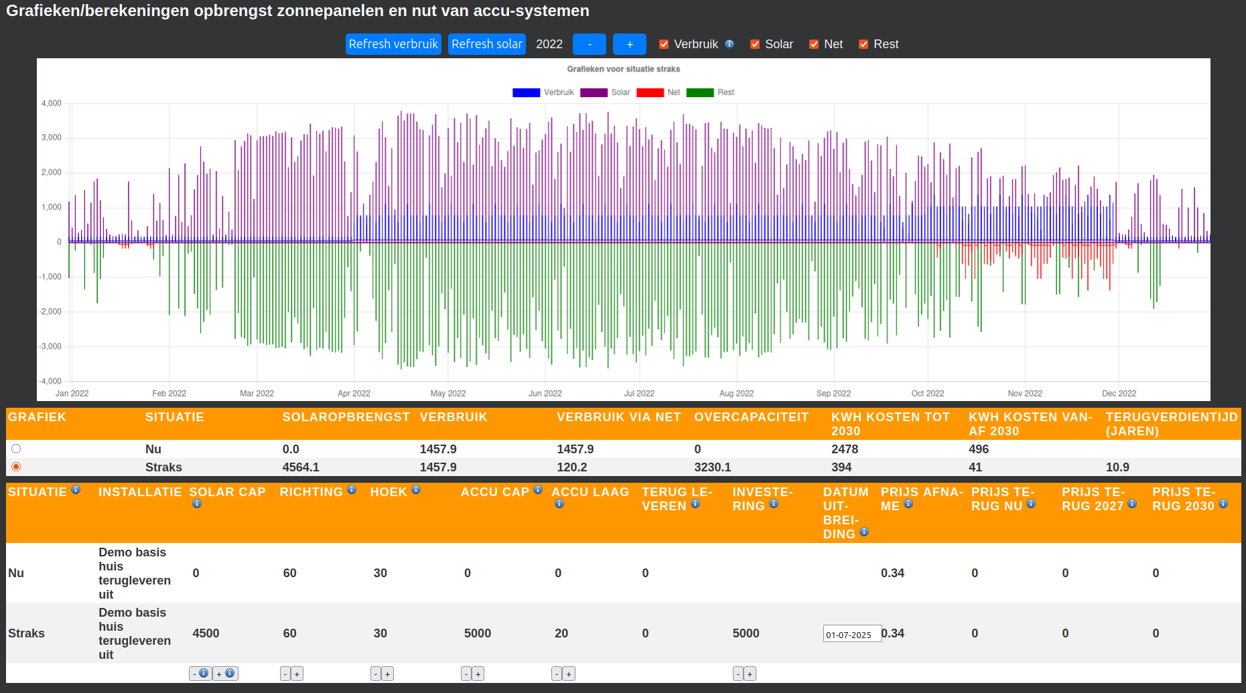Click info icon beside INVESTERING header
Viewport: 1246px width, 693px height.
pyautogui.click(x=774, y=504)
